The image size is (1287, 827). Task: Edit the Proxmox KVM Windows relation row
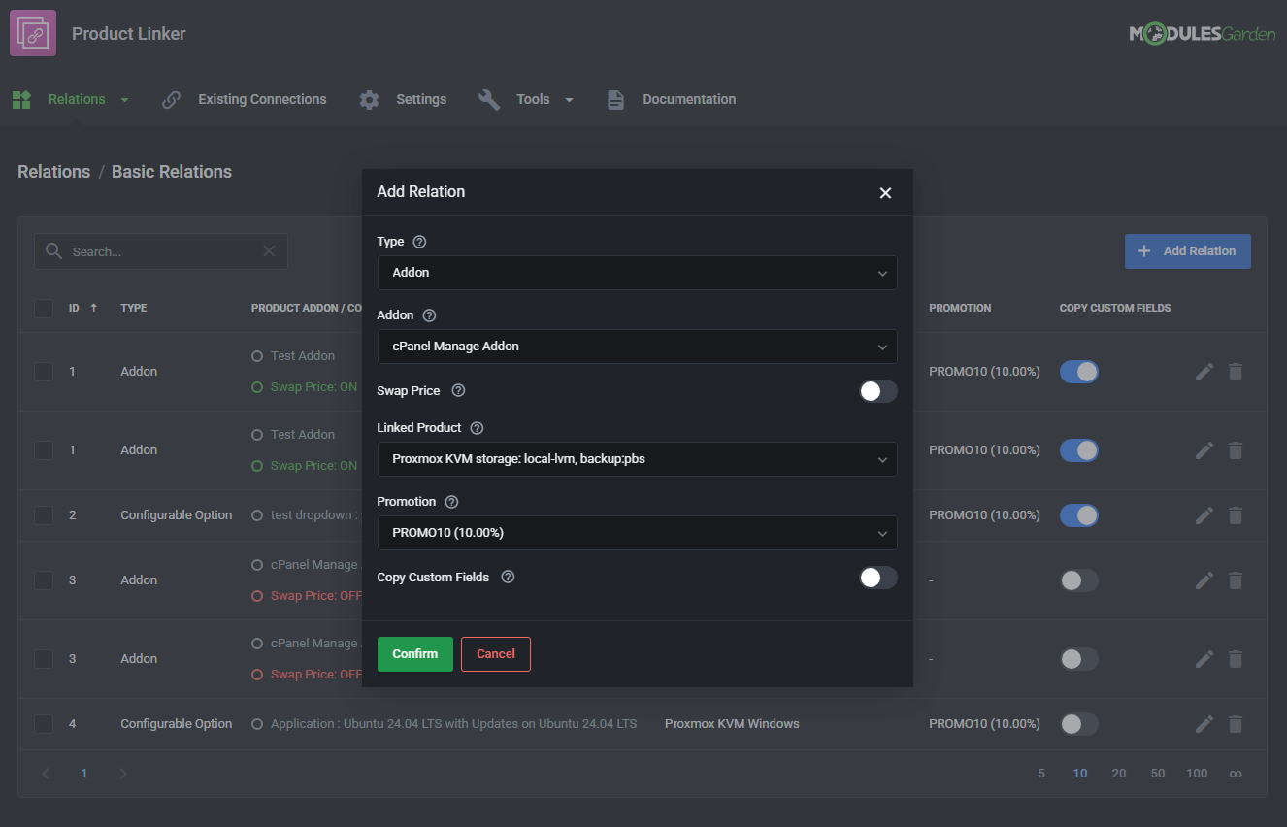pyautogui.click(x=1204, y=724)
